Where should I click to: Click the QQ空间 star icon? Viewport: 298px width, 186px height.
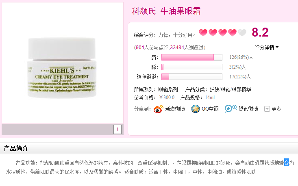196,109
